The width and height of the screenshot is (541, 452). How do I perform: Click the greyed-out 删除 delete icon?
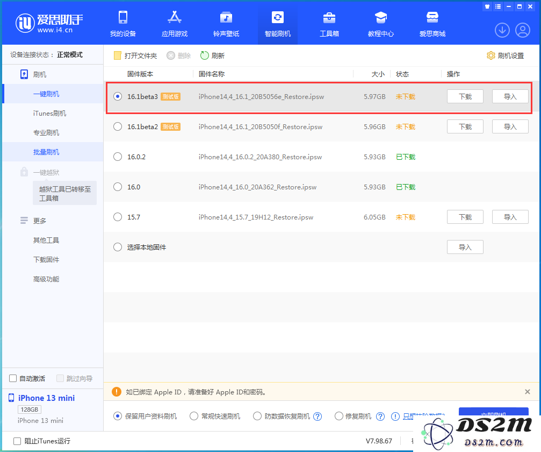171,55
